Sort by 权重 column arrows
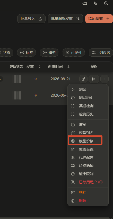This screenshot has height=219, width=113. pos(40,67)
